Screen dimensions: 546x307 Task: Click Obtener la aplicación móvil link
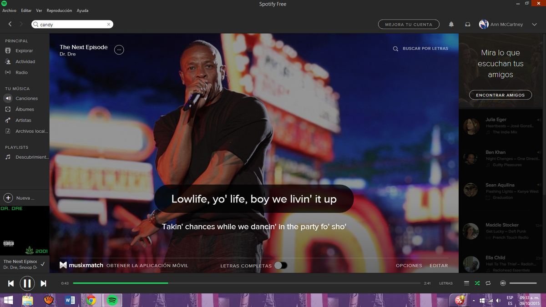[x=147, y=266]
